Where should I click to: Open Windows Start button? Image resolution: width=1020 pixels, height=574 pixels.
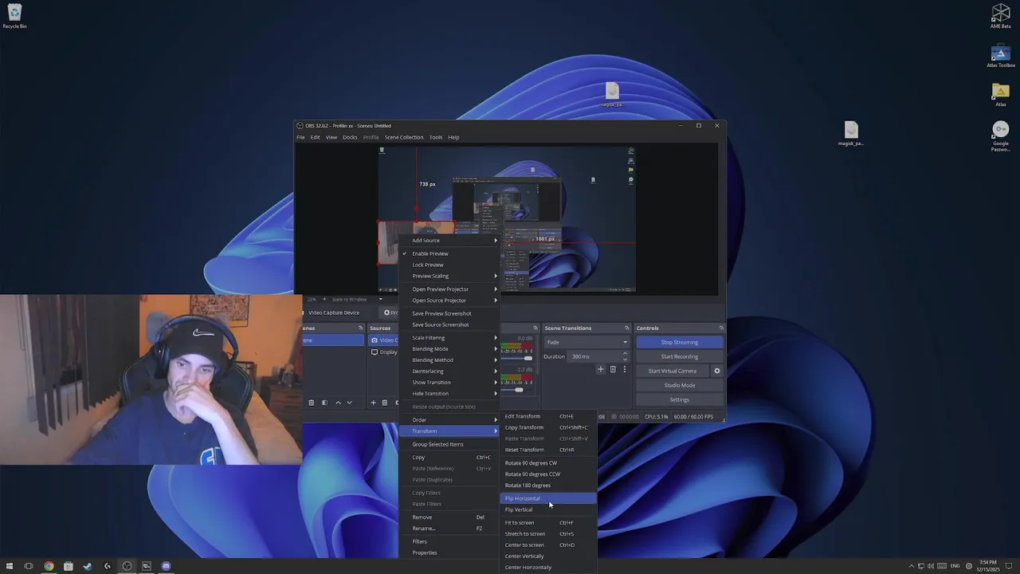(10, 566)
